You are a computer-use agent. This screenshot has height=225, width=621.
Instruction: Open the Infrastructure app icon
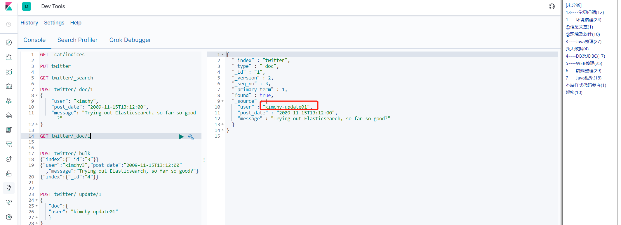click(9, 115)
